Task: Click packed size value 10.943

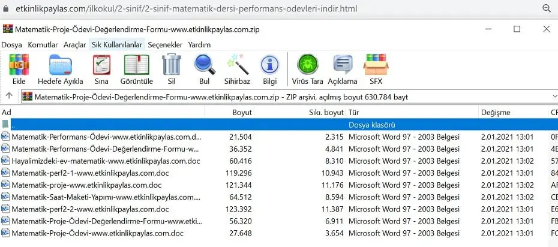Action: point(332,173)
